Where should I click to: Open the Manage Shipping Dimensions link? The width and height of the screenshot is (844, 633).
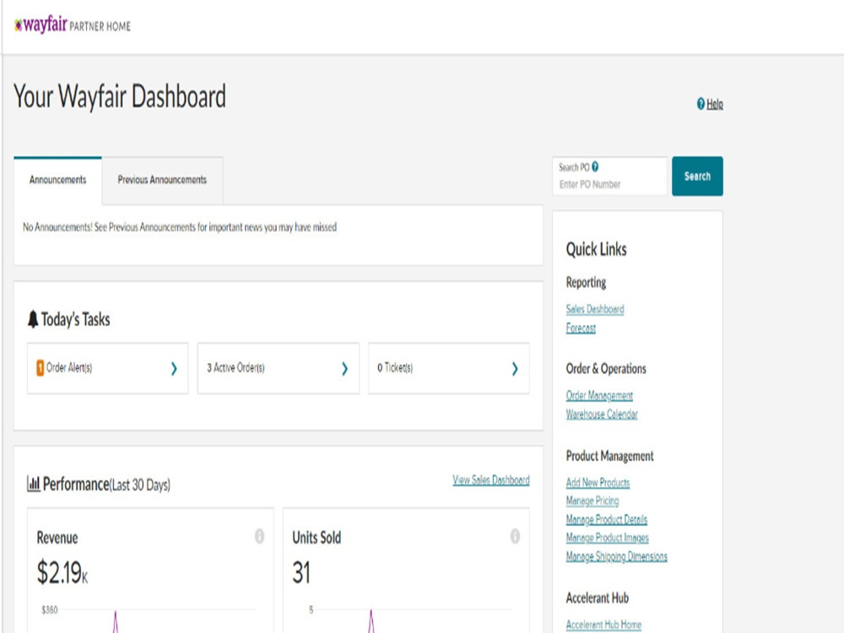coord(616,556)
